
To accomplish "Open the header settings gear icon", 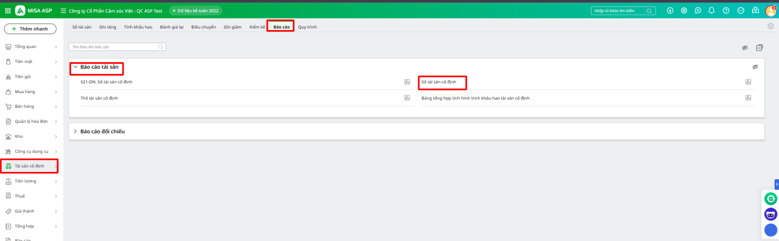I will pos(684,11).
